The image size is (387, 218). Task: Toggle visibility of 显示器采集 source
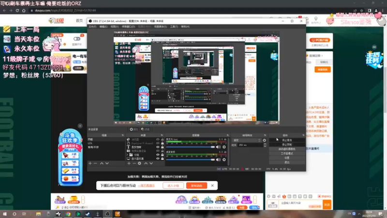point(158,158)
